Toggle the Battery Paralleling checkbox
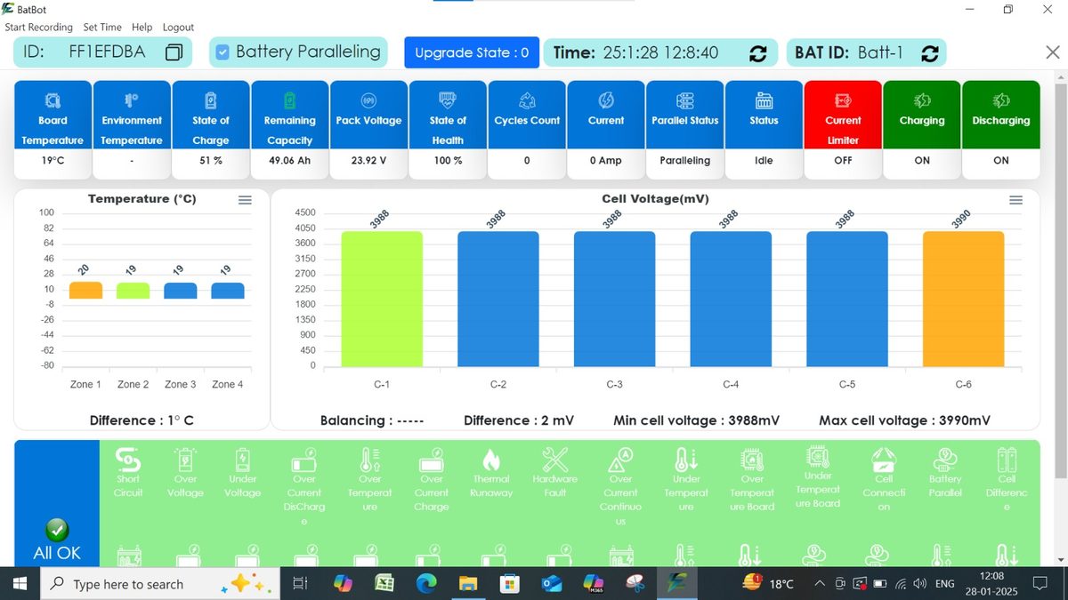The width and height of the screenshot is (1068, 600). [222, 52]
